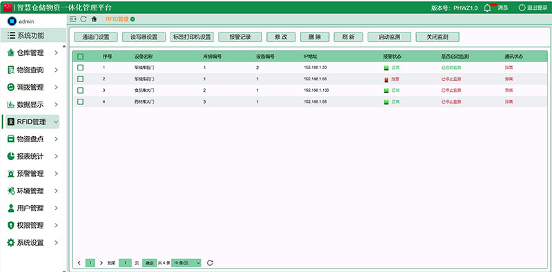
Task: Click the reload page icon in tab bar
Action: coord(83,19)
